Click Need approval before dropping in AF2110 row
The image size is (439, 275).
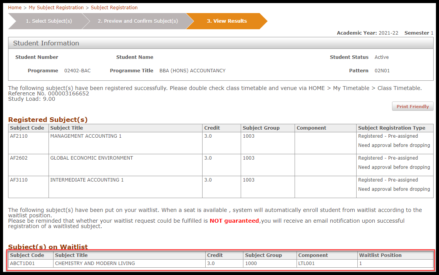pyautogui.click(x=394, y=145)
